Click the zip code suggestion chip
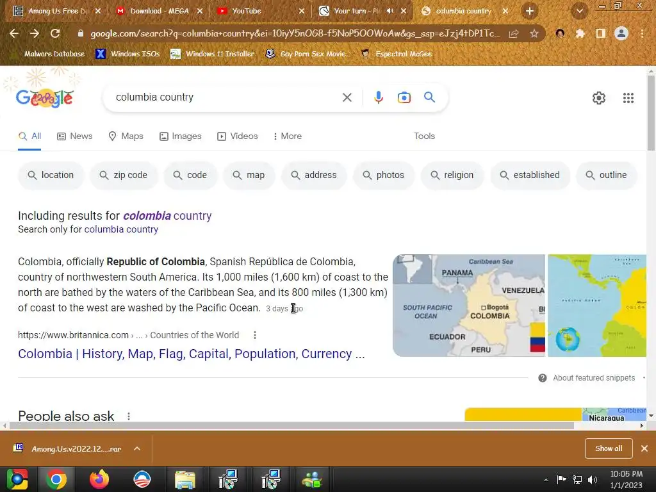This screenshot has width=656, height=492. pyautogui.click(x=124, y=176)
